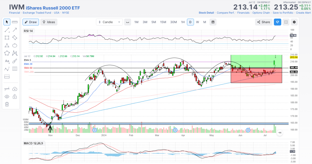Pick the brush drawing tool
The height and width of the screenshot is (164, 312).
14,61
